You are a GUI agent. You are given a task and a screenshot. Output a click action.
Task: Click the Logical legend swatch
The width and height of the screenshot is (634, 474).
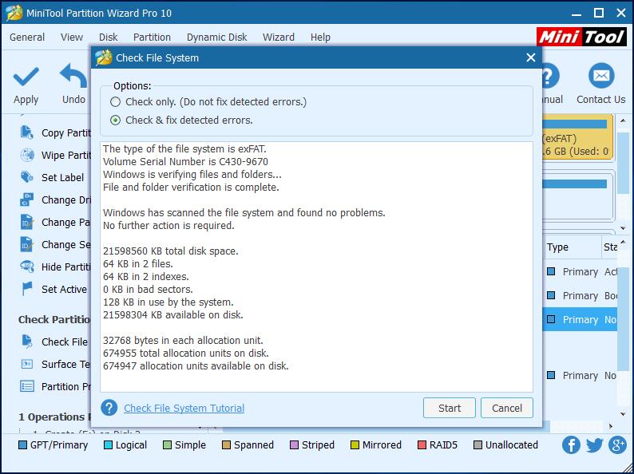108,445
